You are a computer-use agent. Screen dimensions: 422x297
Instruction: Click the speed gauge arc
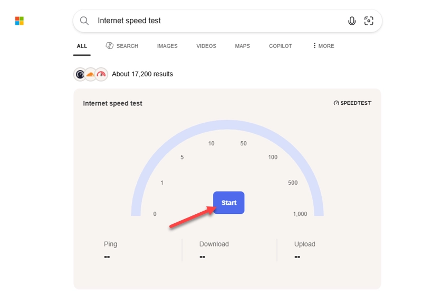pos(227,125)
